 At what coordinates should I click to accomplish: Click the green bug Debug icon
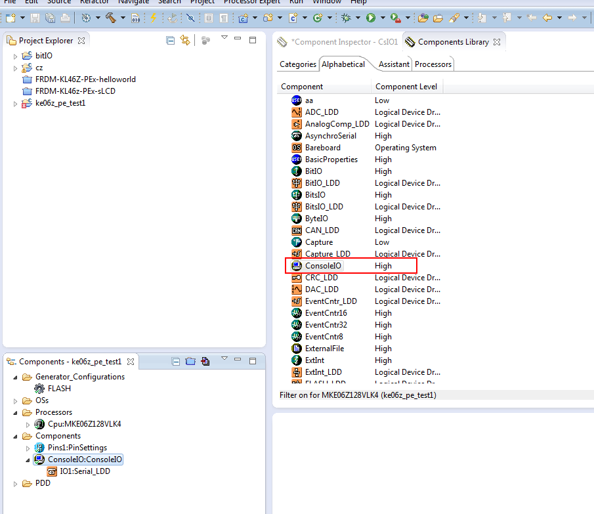tap(346, 18)
